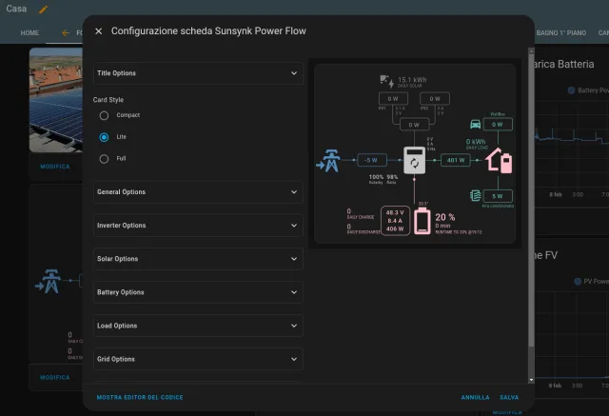The image size is (609, 416).
Task: Click the battery 48.3 V readout box
Action: tap(395, 221)
